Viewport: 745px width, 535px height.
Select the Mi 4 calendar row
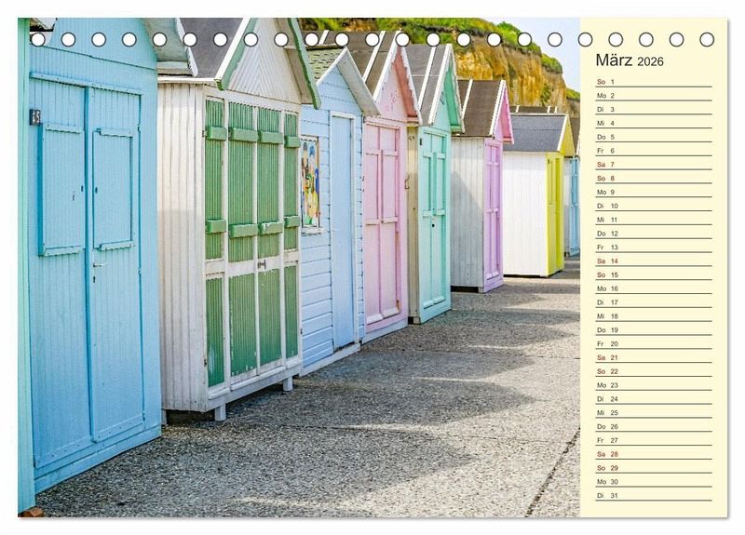pyautogui.click(x=654, y=123)
